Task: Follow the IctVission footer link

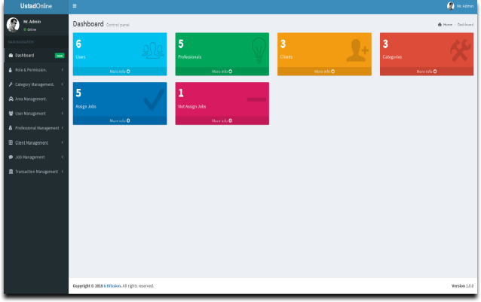Action: (x=112, y=285)
